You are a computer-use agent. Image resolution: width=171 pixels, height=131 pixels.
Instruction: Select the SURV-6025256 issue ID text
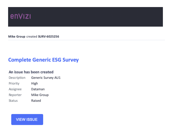[49, 37]
